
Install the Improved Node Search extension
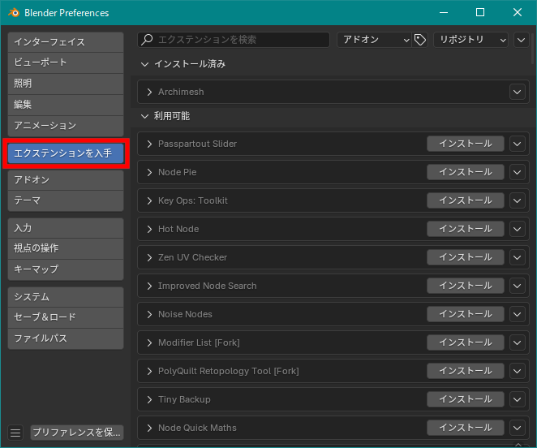click(x=466, y=286)
